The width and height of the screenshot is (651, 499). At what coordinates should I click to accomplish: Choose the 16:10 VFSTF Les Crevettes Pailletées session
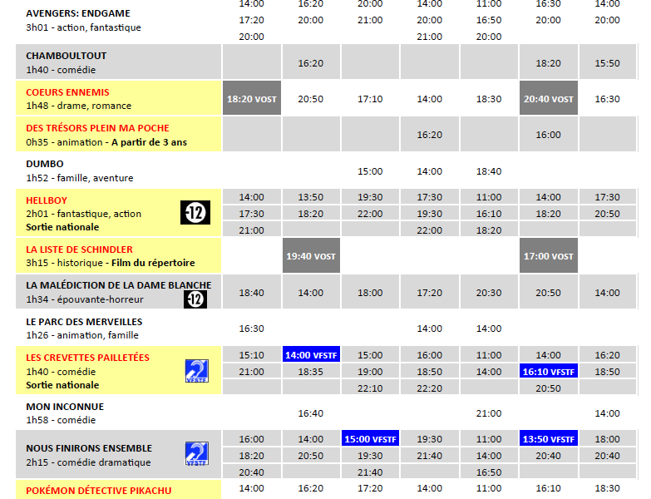(549, 372)
